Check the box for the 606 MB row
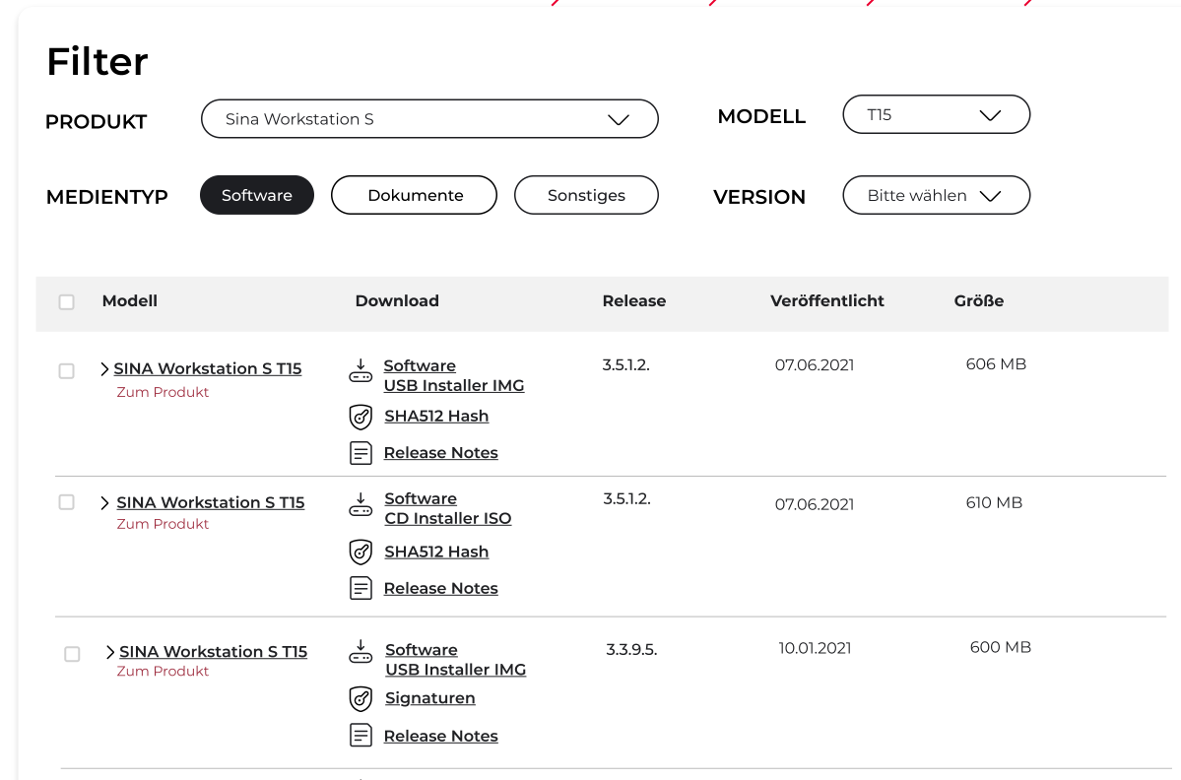 [66, 371]
